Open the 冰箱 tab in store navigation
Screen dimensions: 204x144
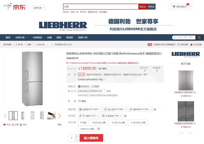(x=49, y=38)
